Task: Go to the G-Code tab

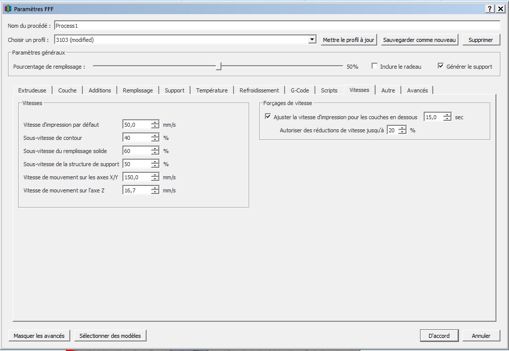Action: (x=300, y=90)
